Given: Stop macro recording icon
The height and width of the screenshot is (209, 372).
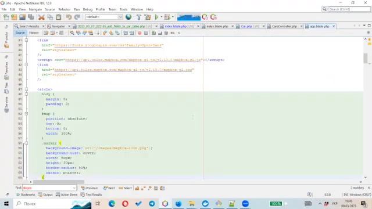Looking at the screenshot, I should coord(146,33).
